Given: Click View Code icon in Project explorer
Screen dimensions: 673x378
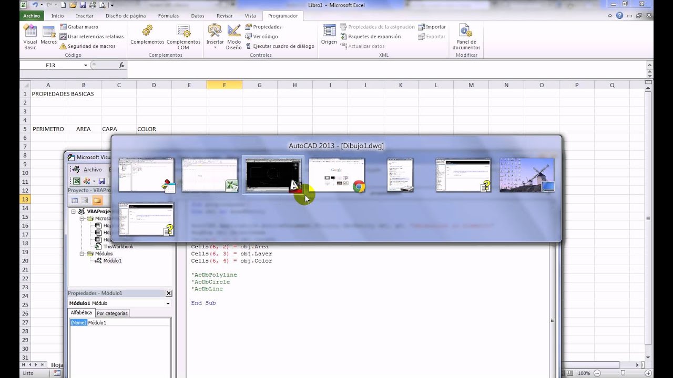Looking at the screenshot, I should click(x=75, y=201).
